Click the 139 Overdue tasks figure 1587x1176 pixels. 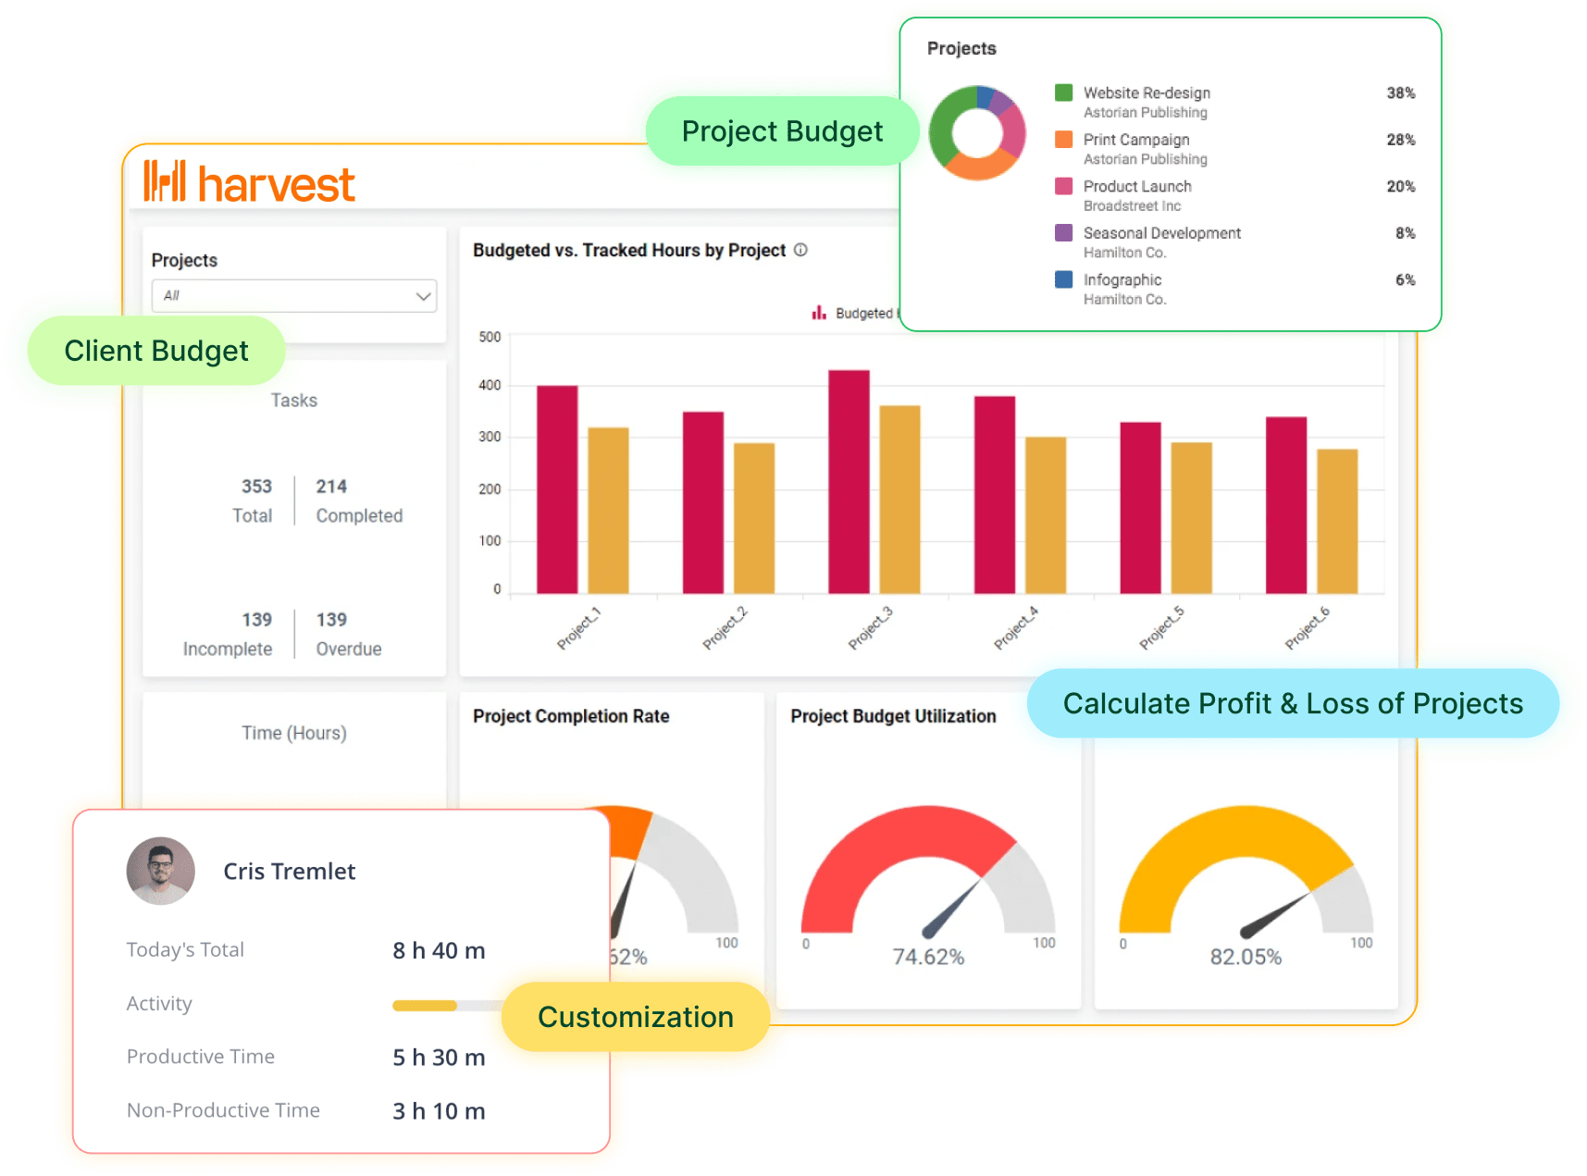coord(331,620)
